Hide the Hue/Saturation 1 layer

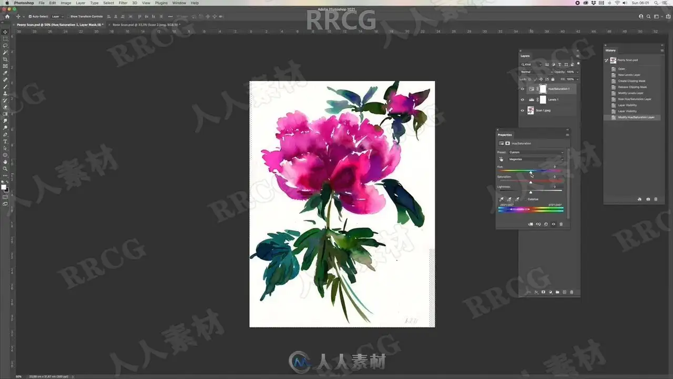(x=522, y=89)
